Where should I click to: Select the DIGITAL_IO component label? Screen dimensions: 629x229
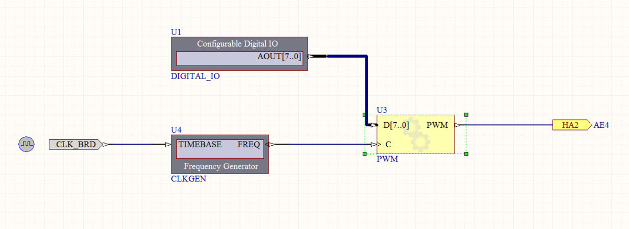click(x=195, y=76)
